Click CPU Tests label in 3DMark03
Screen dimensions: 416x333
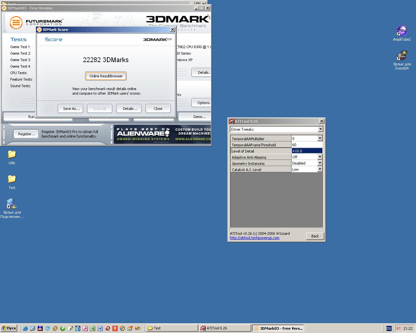click(19, 73)
